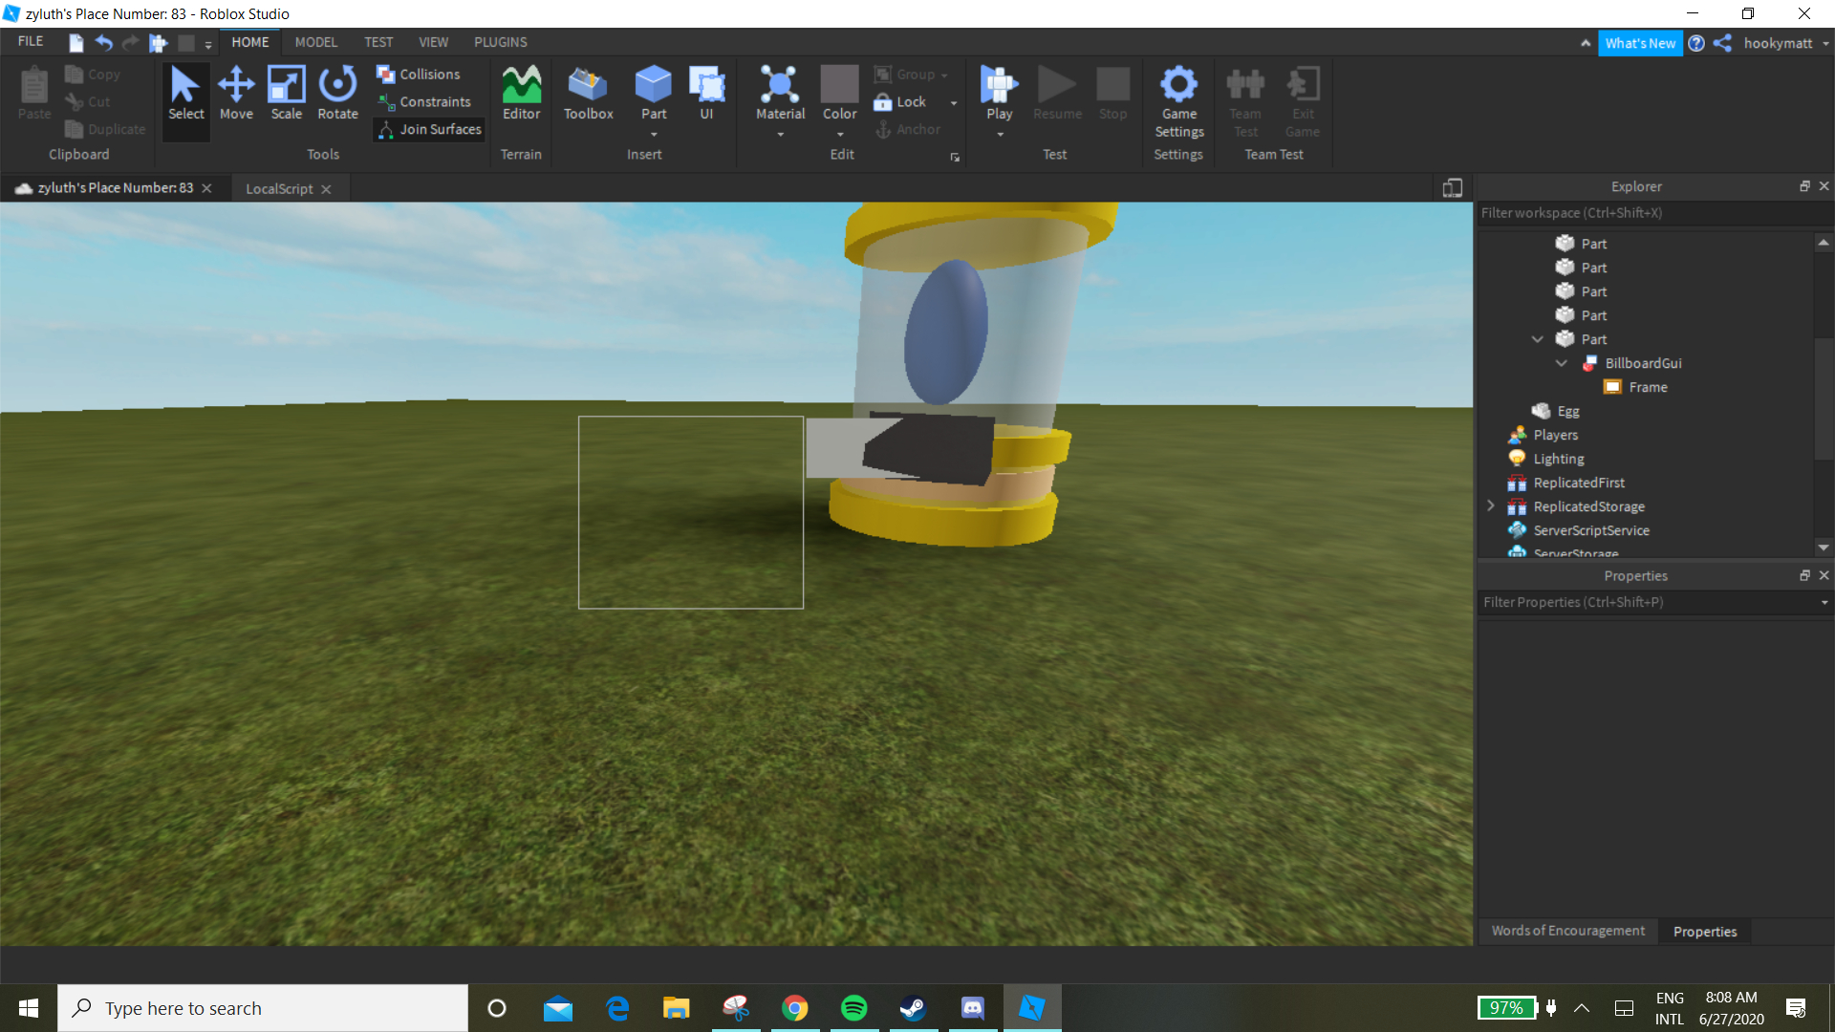This screenshot has width=1835, height=1032.
Task: Activate the Scale tool
Action: 286,94
